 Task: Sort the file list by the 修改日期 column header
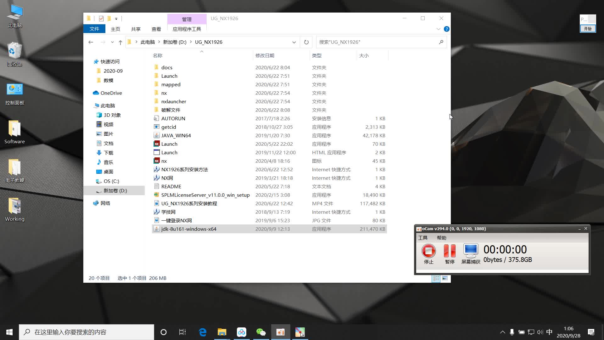tap(265, 55)
